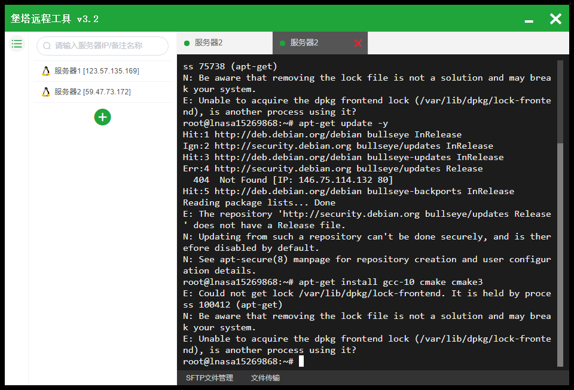This screenshot has height=390, width=574.
Task: Click green status dot on active tab
Action: point(282,43)
